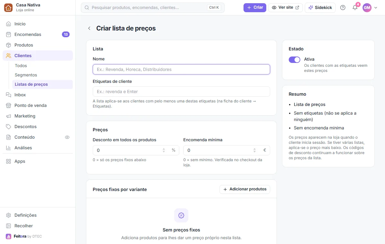Select the Todos customers sub-item
385x244 pixels.
point(42,65)
